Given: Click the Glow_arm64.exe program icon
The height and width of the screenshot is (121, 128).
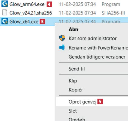Looking at the screenshot, I should pos(5,4).
